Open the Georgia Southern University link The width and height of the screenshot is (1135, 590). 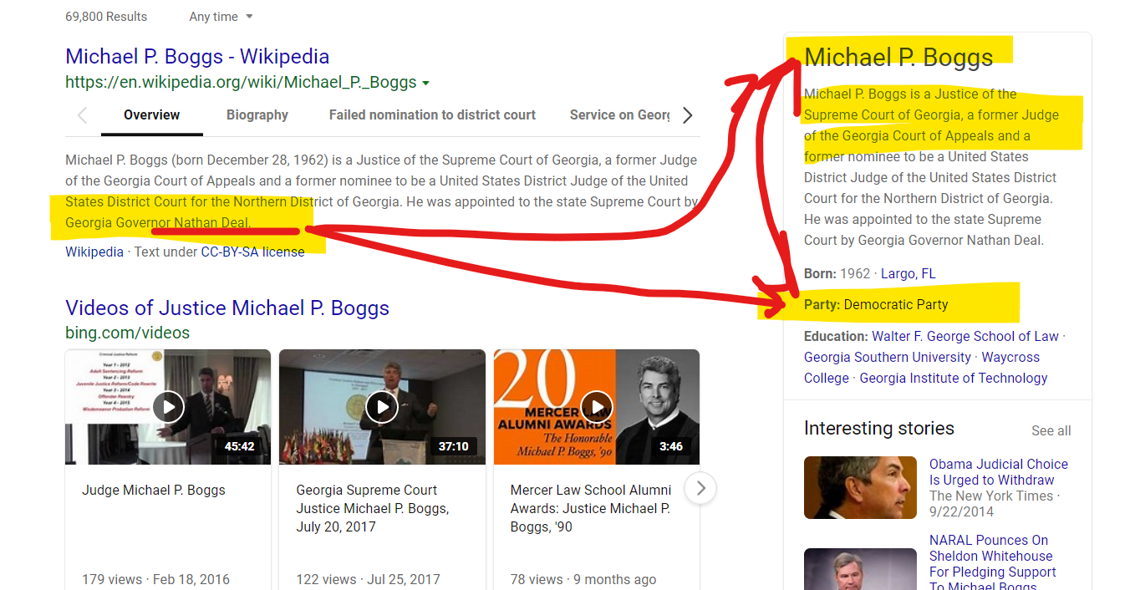[888, 357]
